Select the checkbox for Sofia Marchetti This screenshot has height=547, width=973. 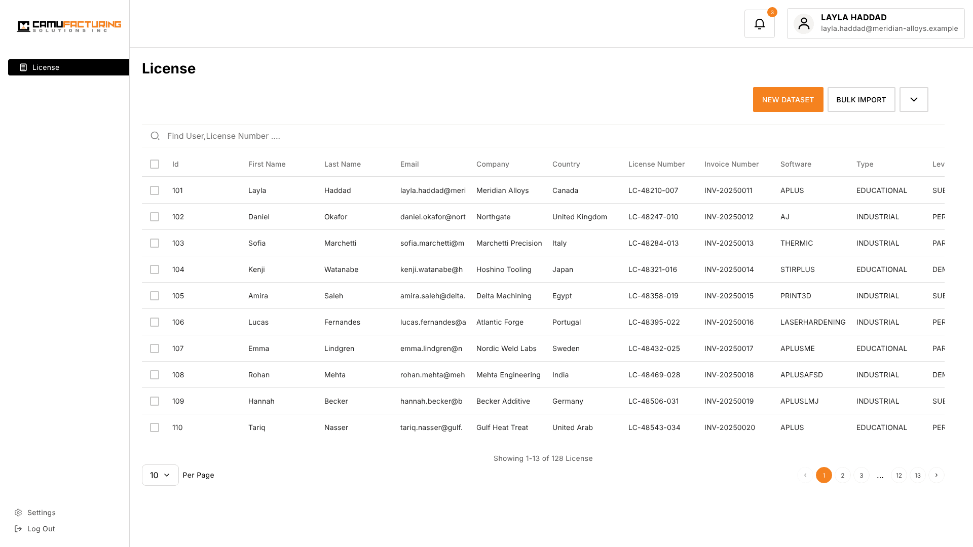(155, 243)
